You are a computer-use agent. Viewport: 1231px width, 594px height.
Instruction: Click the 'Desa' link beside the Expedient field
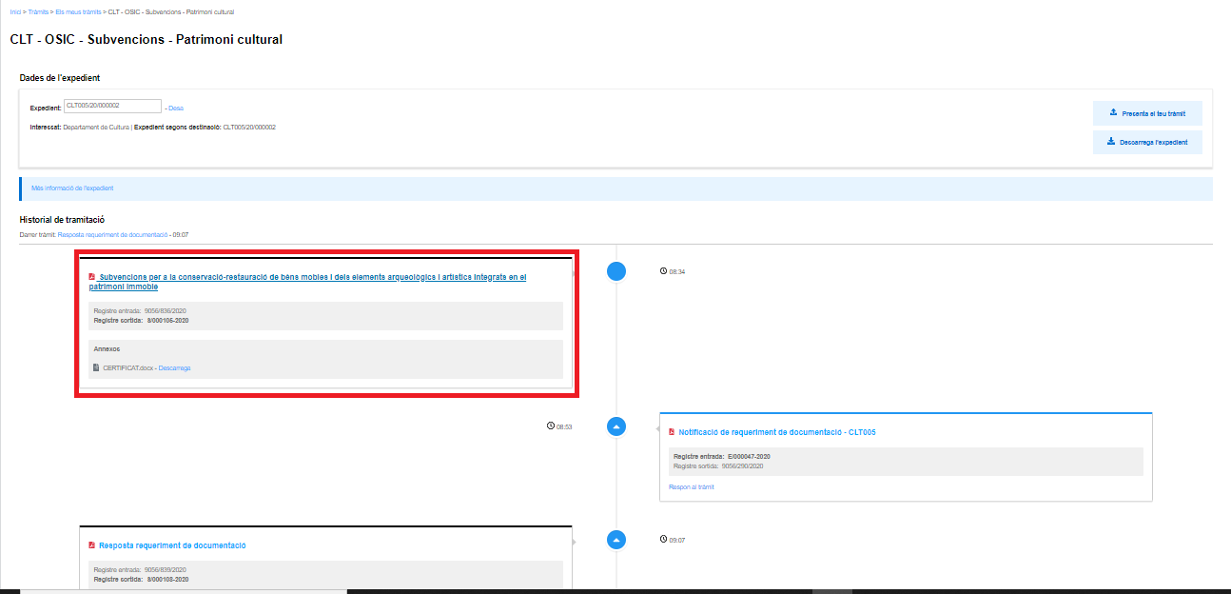point(176,108)
